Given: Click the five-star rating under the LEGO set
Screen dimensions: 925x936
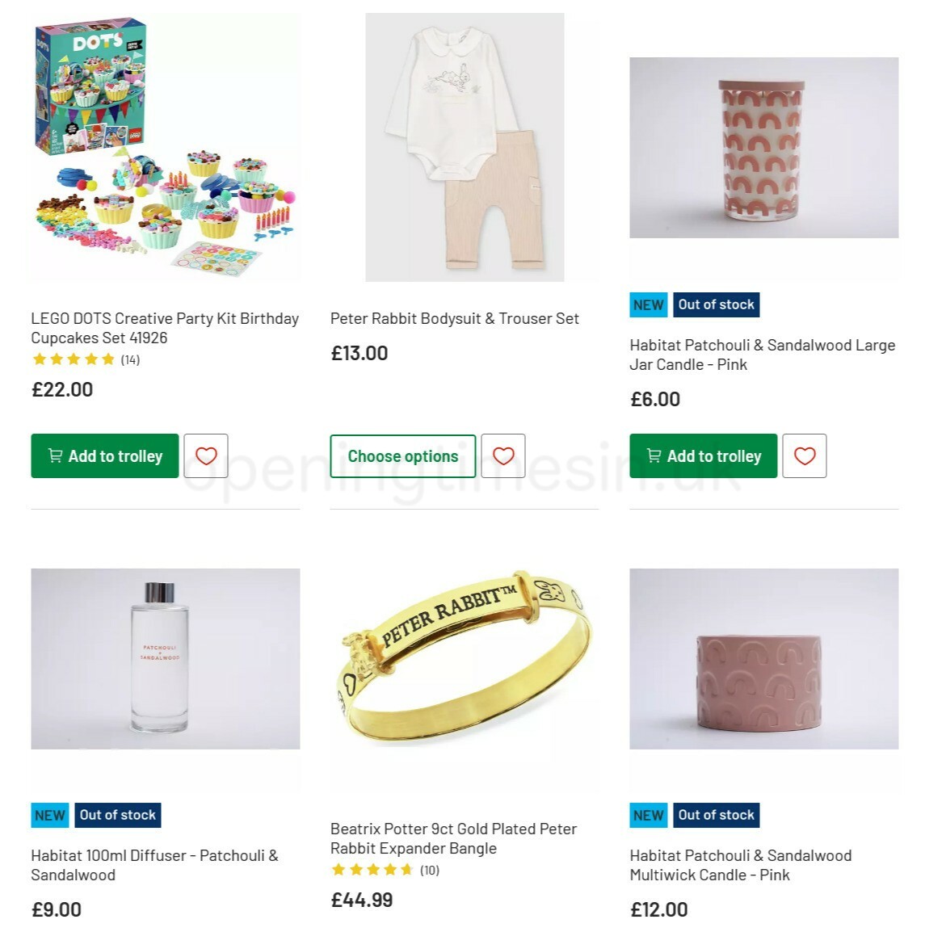Looking at the screenshot, I should pyautogui.click(x=72, y=359).
